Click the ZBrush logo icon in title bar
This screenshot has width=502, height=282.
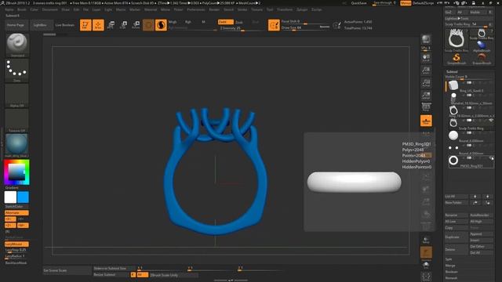coord(2,2)
